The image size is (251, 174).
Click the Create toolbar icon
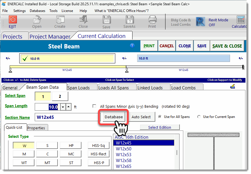[x=60, y=20]
